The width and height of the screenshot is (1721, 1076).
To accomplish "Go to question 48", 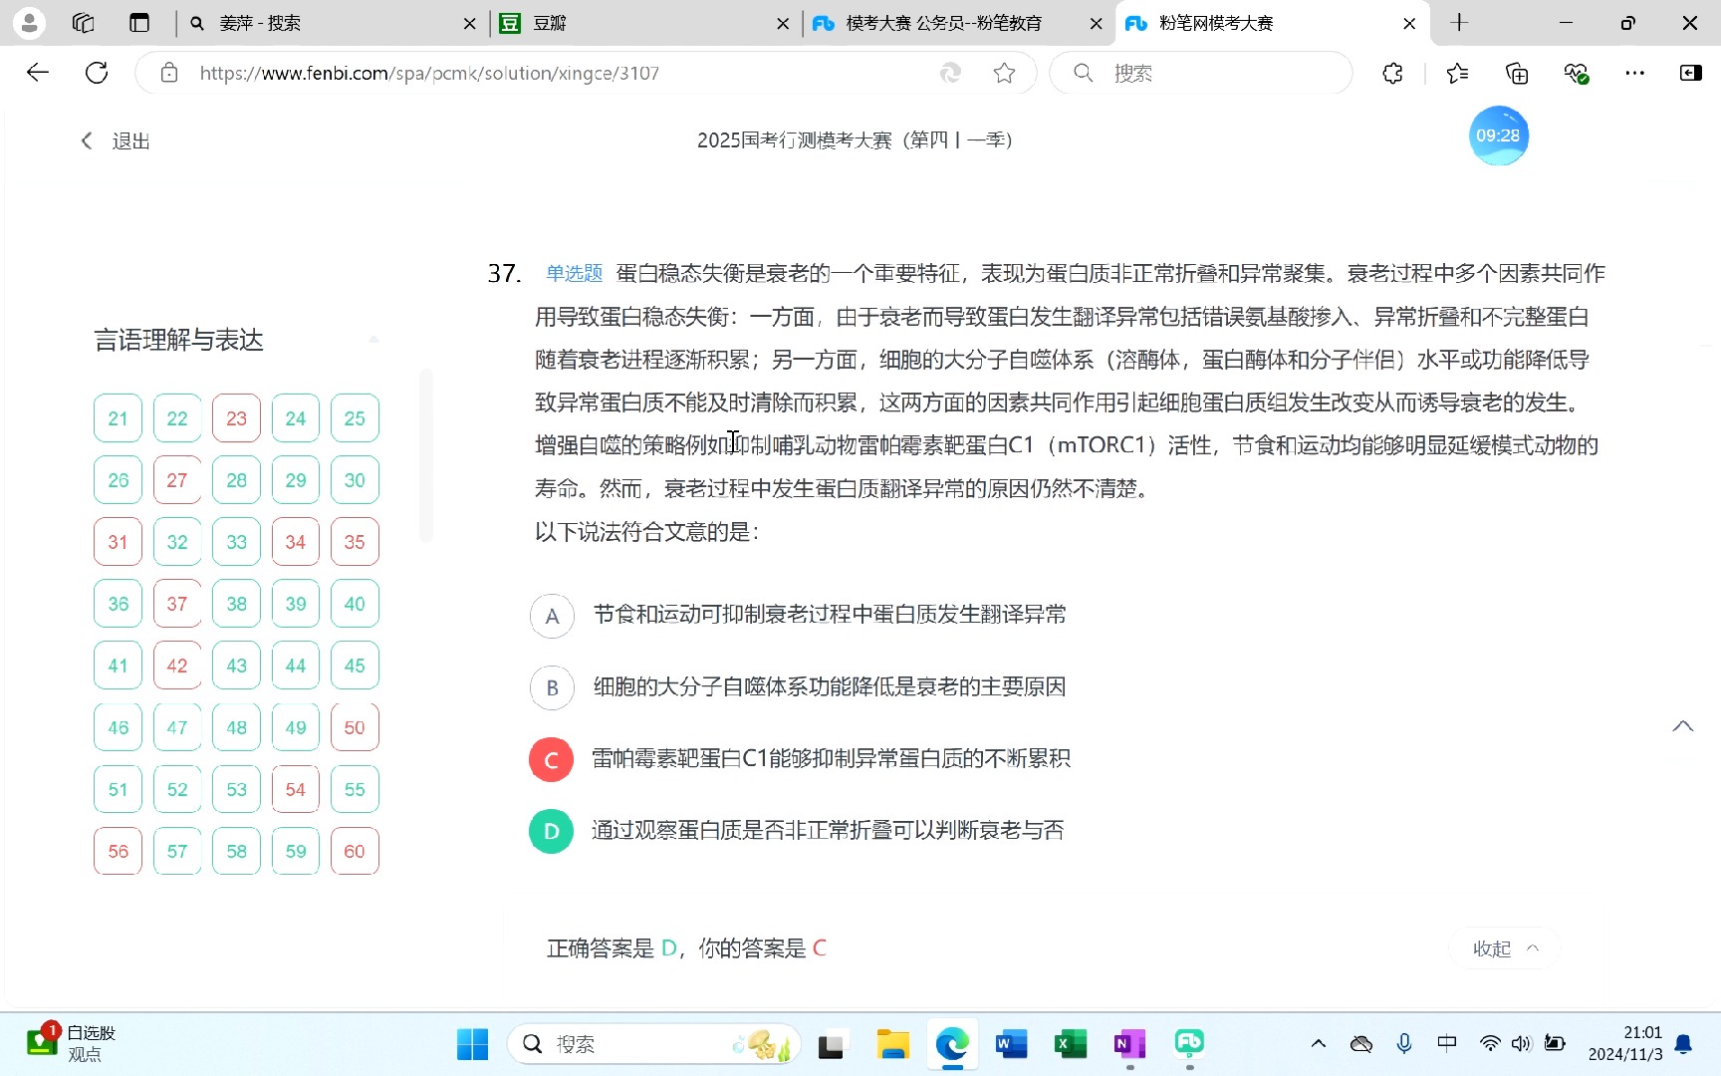I will (x=236, y=727).
